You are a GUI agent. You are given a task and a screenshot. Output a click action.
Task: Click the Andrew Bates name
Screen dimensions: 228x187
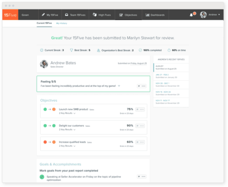(x=63, y=63)
